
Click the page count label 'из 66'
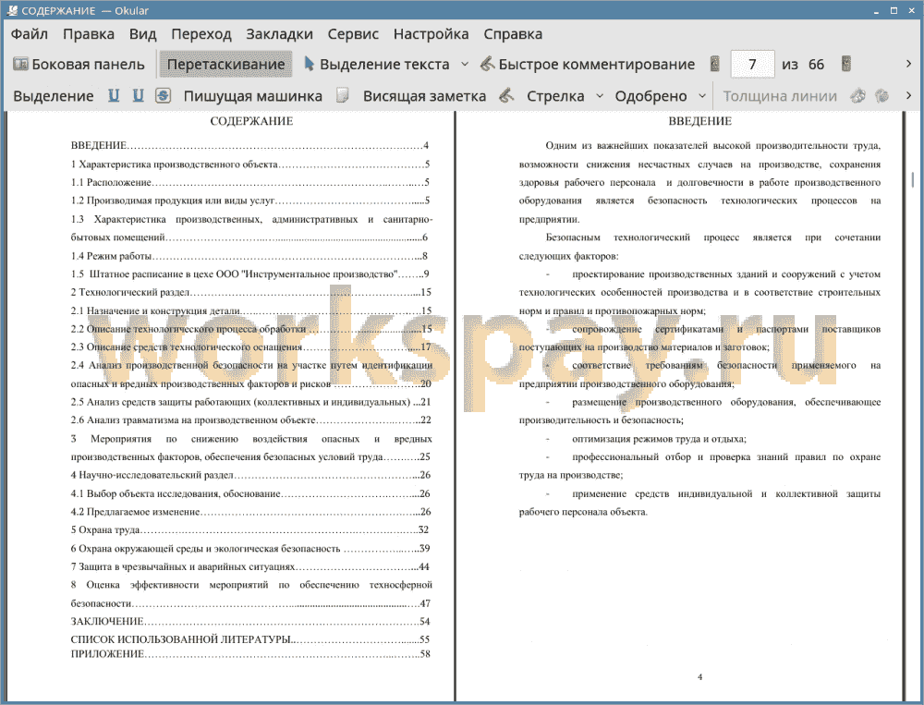(x=803, y=65)
